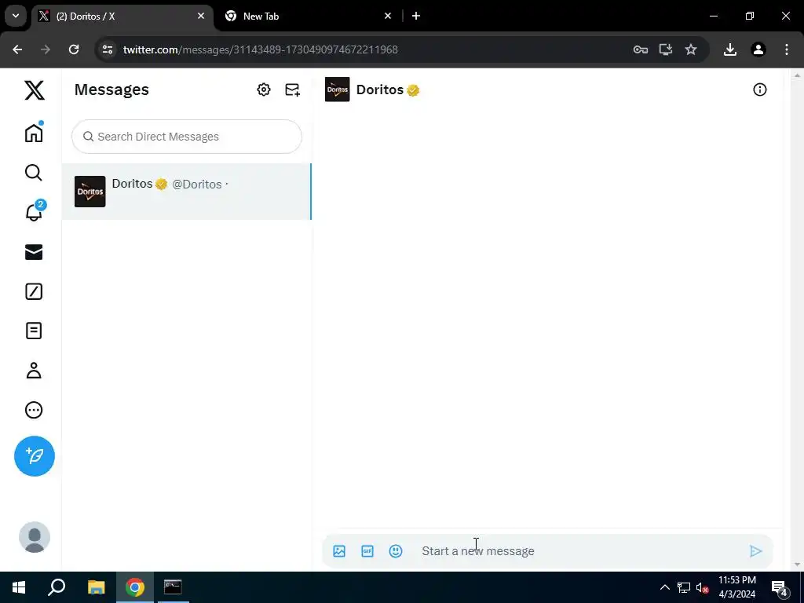The image size is (804, 603).
Task: Click Doritos avatar in conversation list
Action: click(90, 192)
